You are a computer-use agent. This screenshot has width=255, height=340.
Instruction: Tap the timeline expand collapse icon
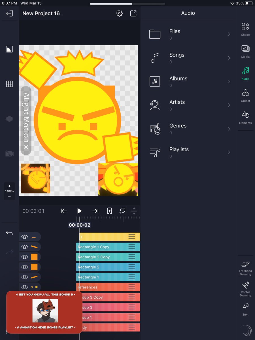134,211
